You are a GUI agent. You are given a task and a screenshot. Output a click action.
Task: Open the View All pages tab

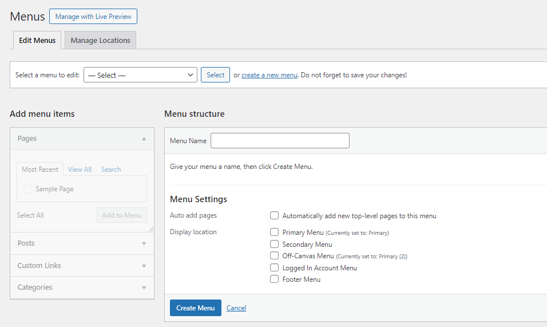80,170
